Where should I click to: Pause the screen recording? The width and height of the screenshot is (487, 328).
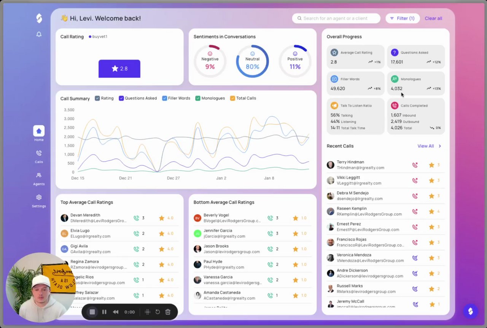click(x=104, y=312)
